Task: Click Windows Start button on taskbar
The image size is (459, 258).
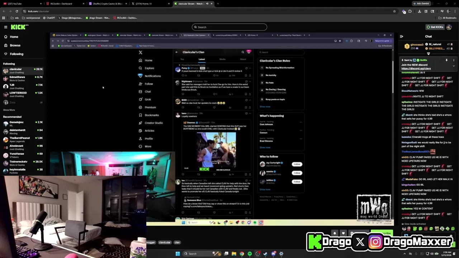Action: 178,254
